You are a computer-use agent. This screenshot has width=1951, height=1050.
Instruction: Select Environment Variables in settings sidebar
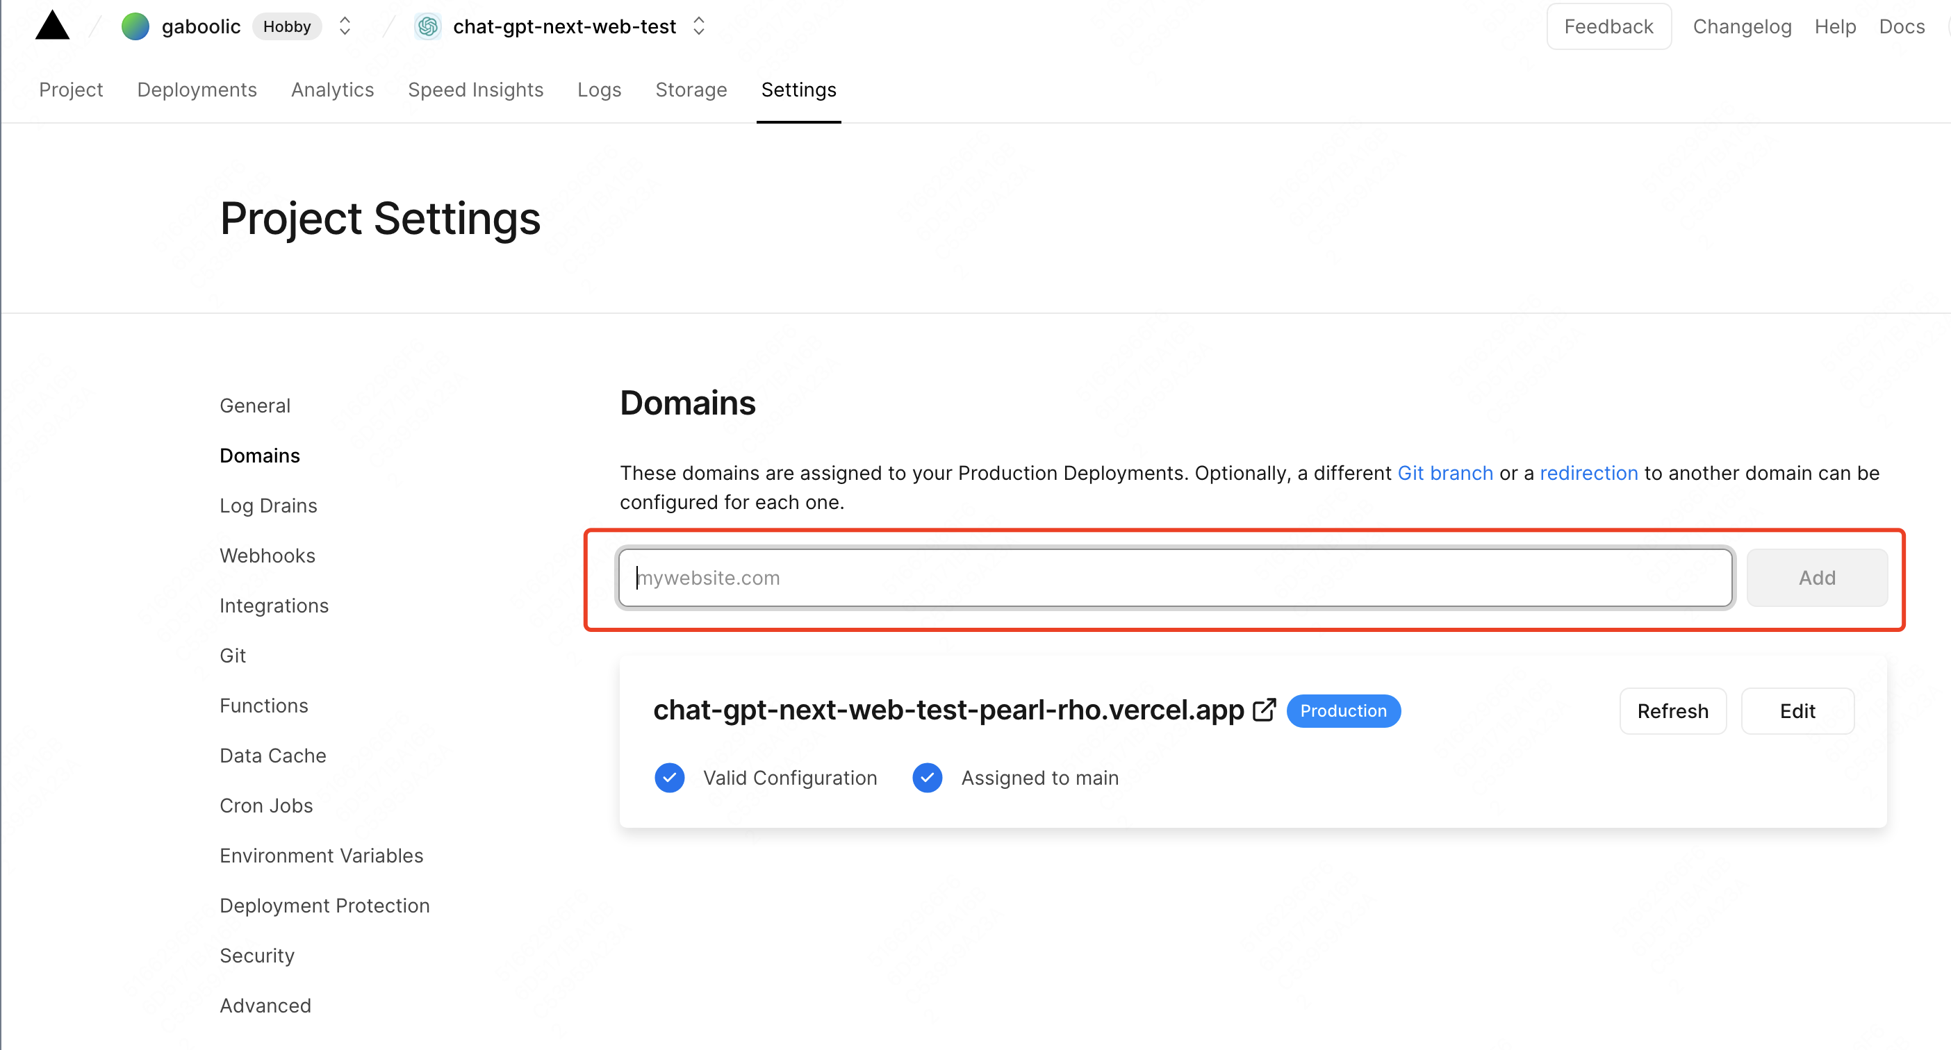pyautogui.click(x=321, y=856)
